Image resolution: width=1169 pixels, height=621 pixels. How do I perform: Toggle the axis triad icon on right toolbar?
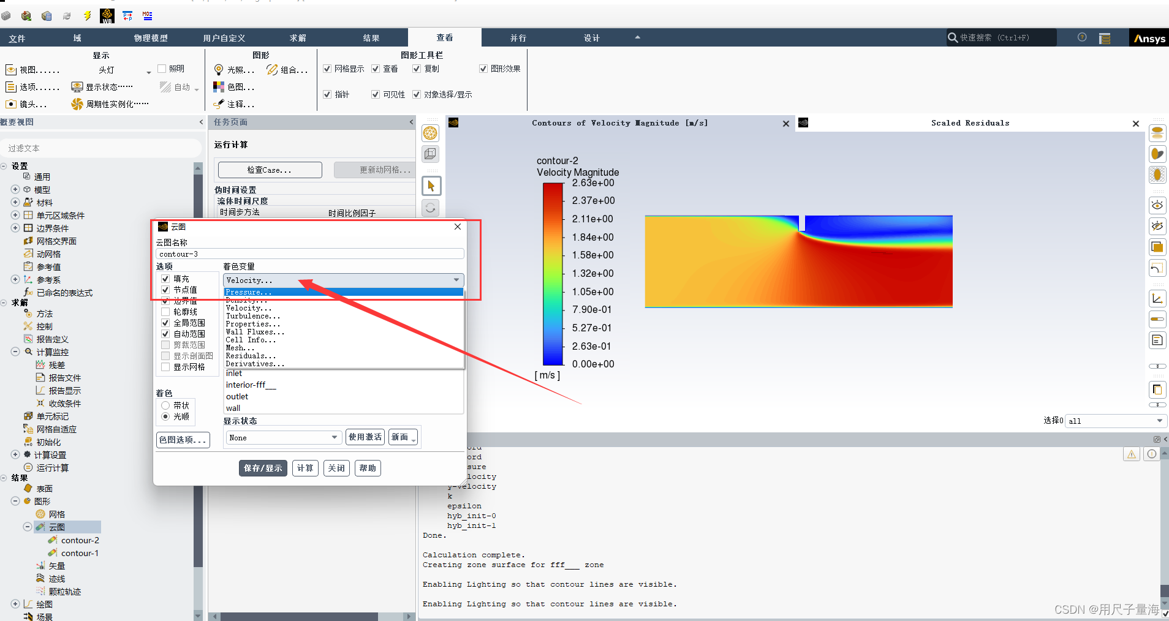tap(1157, 298)
